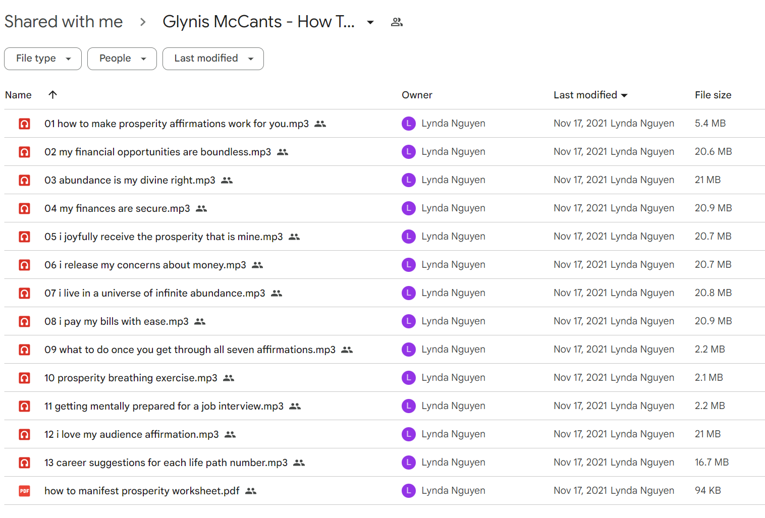The width and height of the screenshot is (765, 518).
Task: Click the 20.8 MB file size value
Action: (x=713, y=293)
